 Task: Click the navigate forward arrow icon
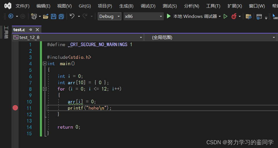click(23, 16)
